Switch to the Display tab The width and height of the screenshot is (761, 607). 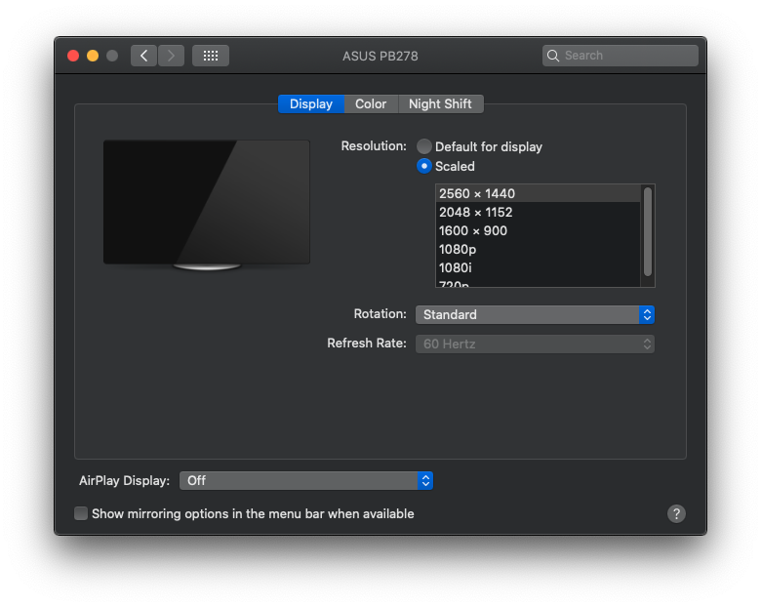(311, 103)
